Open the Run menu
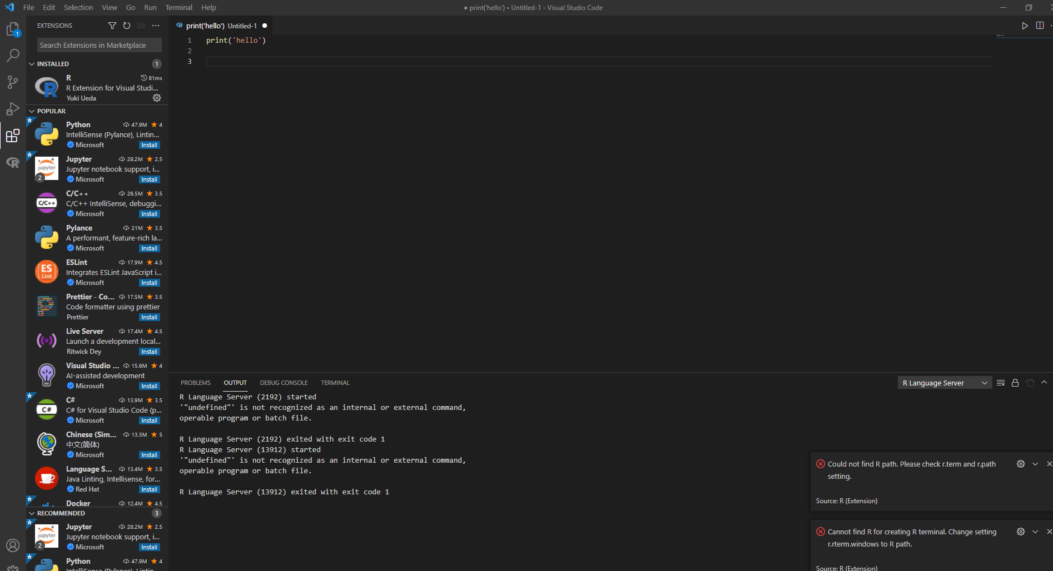The image size is (1053, 571). coord(150,8)
